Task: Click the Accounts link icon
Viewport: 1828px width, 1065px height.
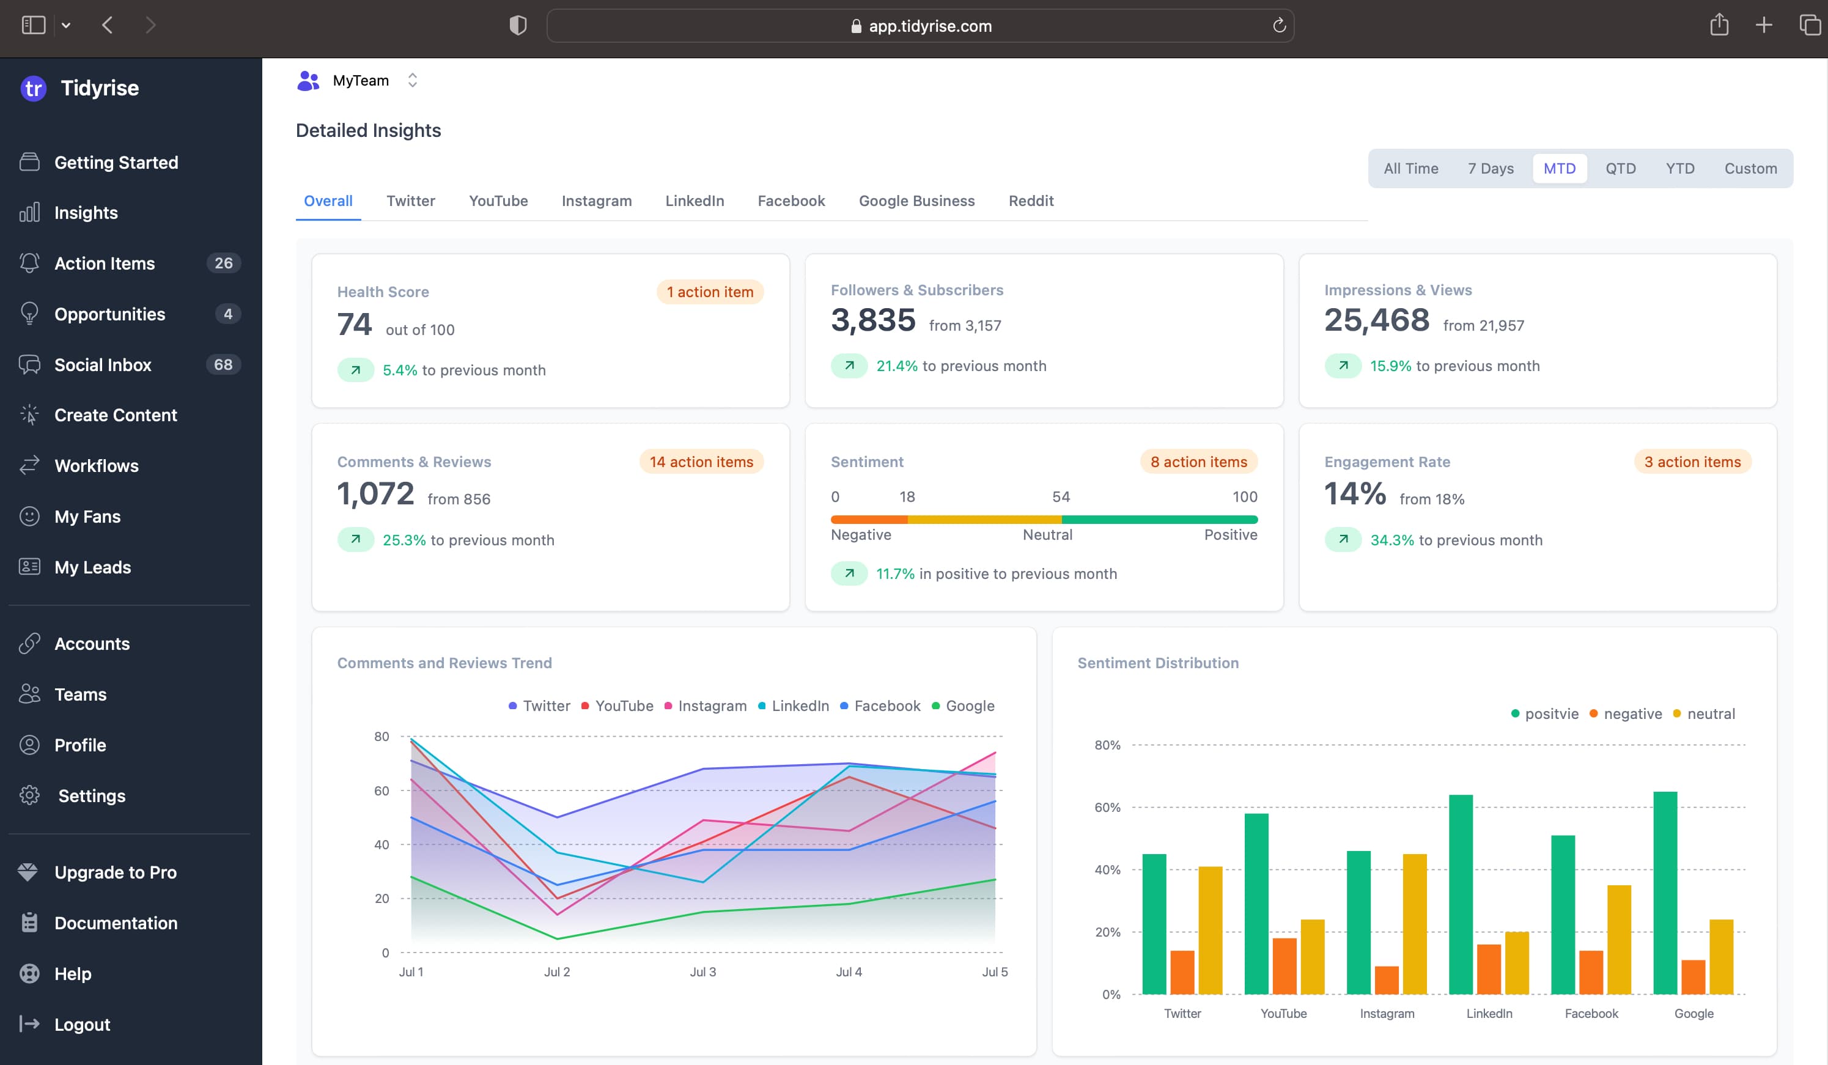Action: 30,644
